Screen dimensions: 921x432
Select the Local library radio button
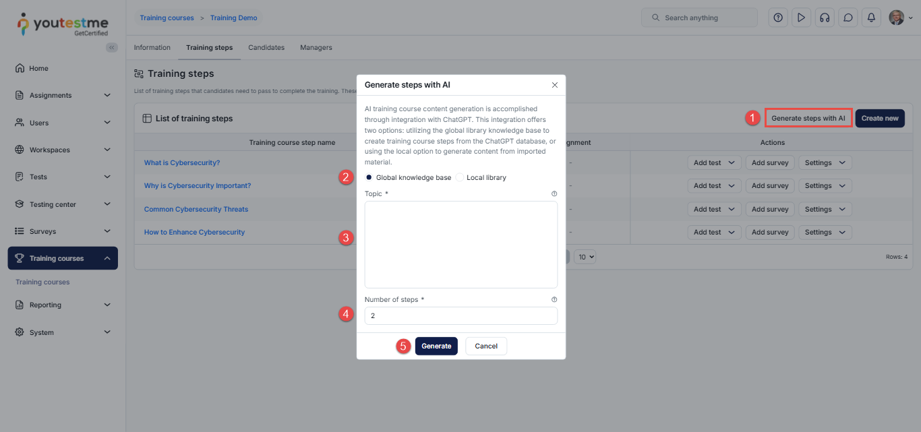coord(460,178)
